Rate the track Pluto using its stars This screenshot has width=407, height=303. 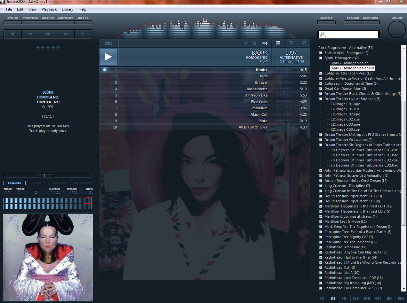284,121
